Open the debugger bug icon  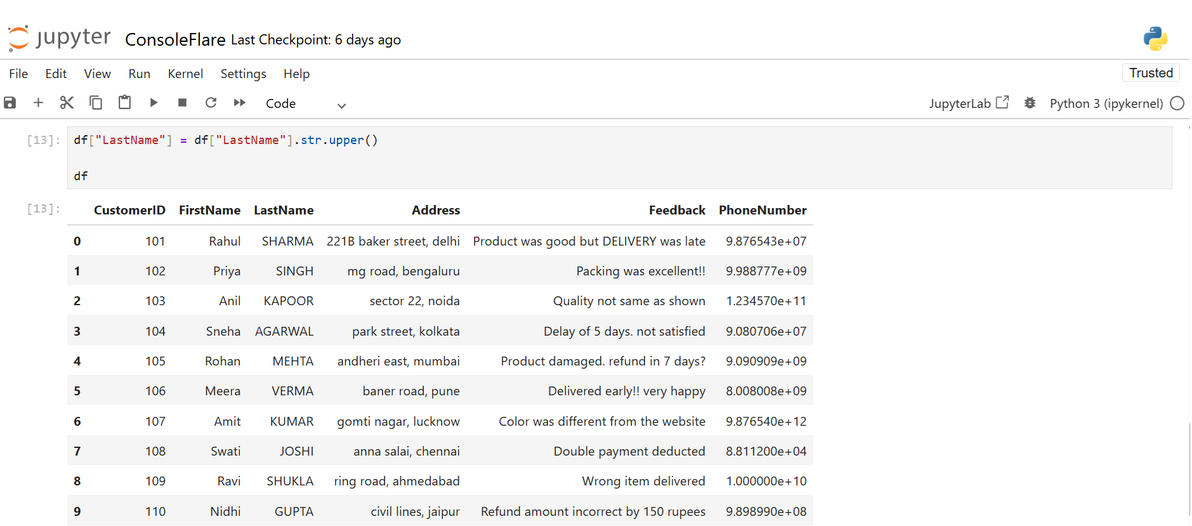(1030, 103)
